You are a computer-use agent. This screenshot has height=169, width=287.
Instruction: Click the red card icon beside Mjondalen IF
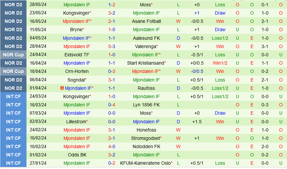click(x=62, y=88)
